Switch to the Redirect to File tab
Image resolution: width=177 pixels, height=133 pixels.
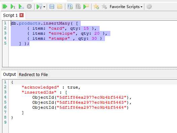tap(33, 74)
